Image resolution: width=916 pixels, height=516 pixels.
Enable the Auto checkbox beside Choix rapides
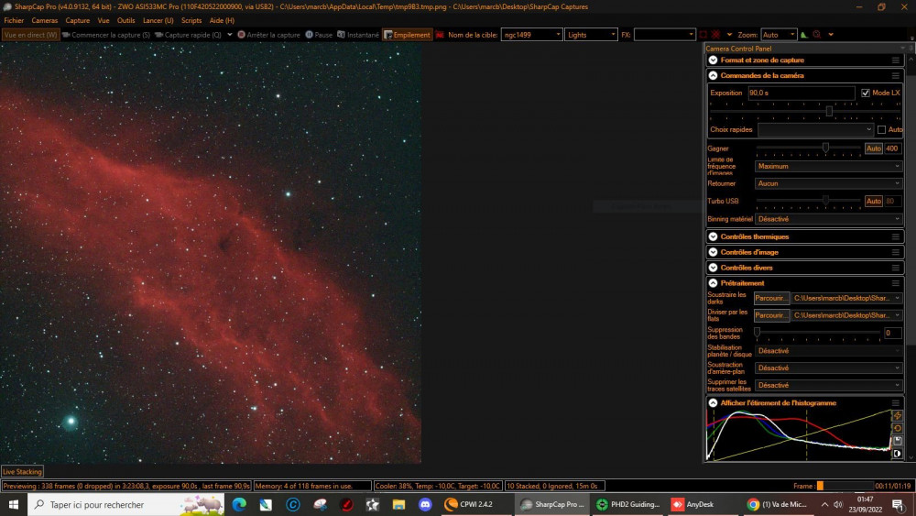[x=881, y=130]
